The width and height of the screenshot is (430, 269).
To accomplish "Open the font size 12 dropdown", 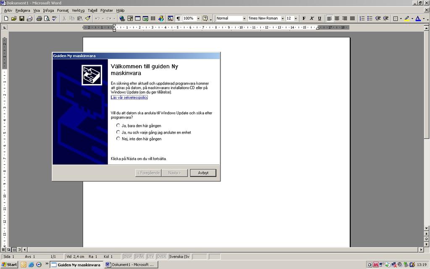I will (296, 18).
